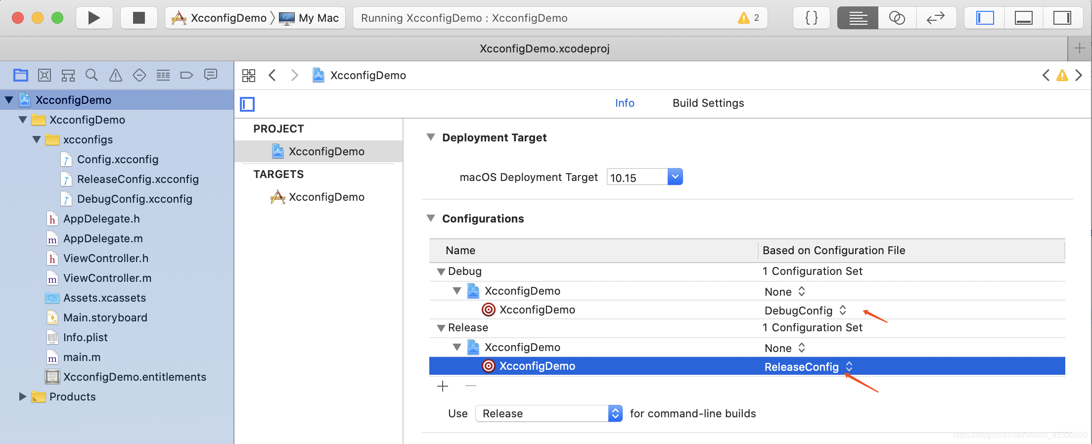This screenshot has height=444, width=1092.
Task: Choose the My Mac run destination
Action: coord(309,18)
